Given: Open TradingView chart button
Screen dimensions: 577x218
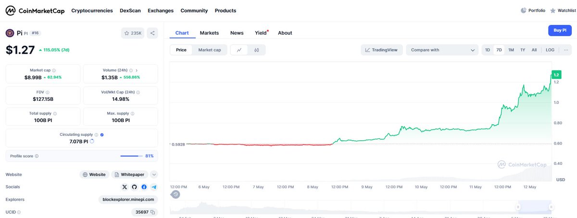Looking at the screenshot, I should click(382, 50).
